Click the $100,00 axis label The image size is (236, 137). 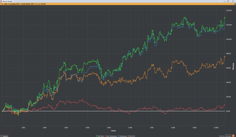pyautogui.click(x=229, y=39)
